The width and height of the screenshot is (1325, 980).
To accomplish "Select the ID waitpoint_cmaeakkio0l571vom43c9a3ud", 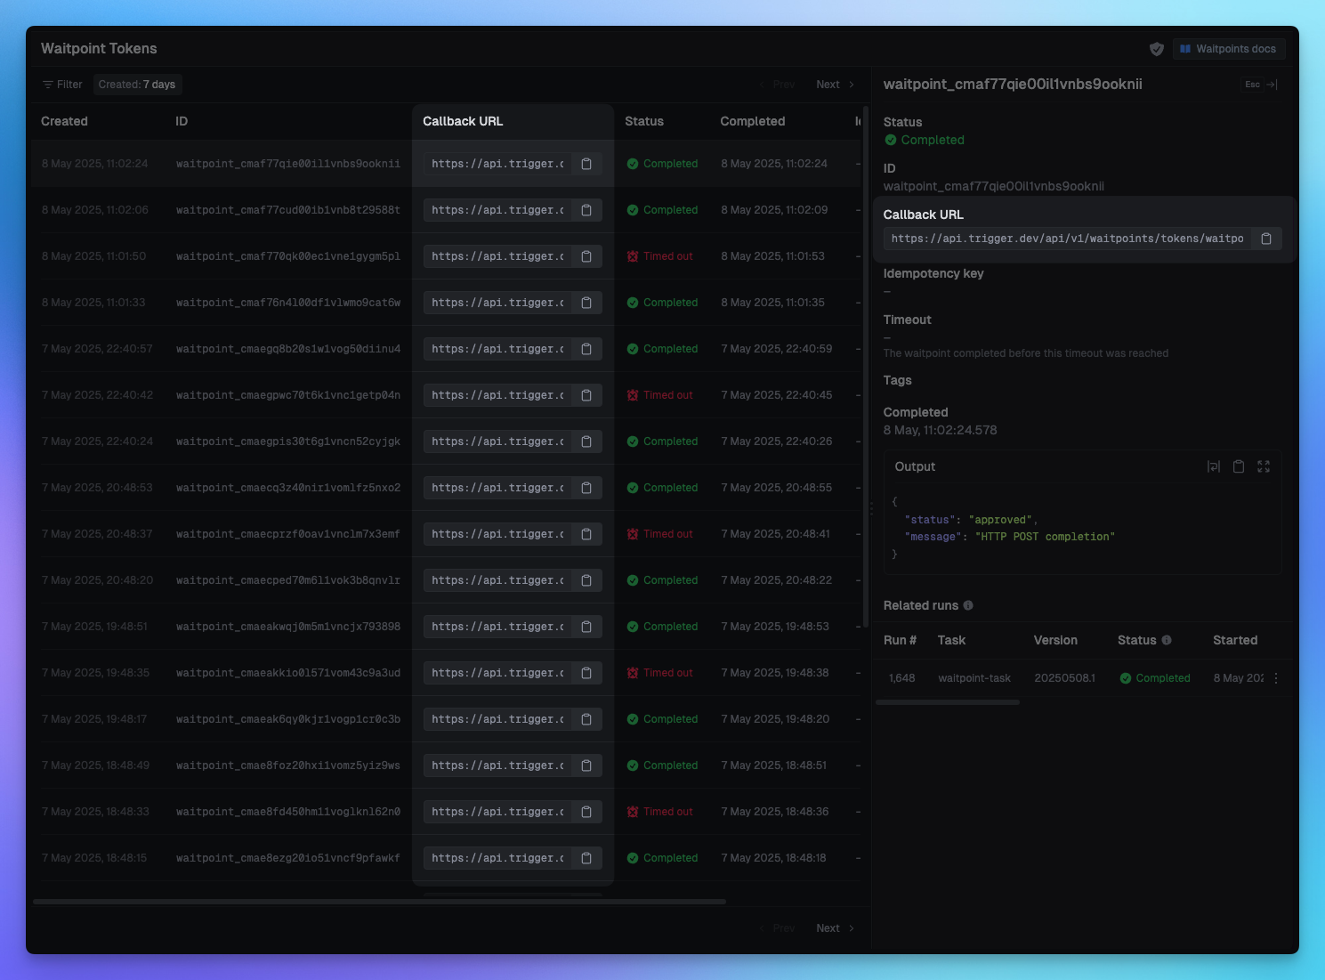I will (288, 673).
